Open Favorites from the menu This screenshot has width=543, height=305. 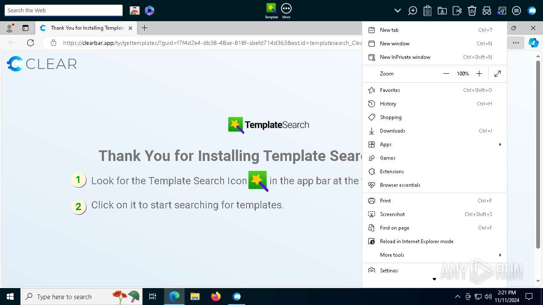[x=434, y=90]
